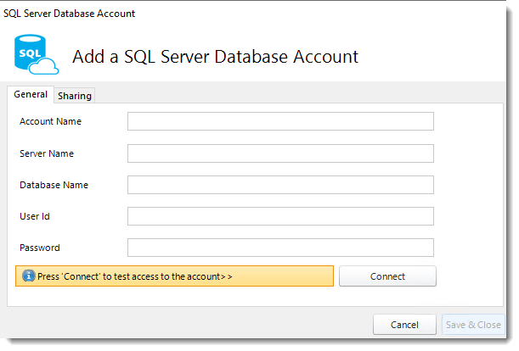Click the 'SQL Server Database Account' window title
Viewport: 519px width, 351px height.
tap(69, 14)
